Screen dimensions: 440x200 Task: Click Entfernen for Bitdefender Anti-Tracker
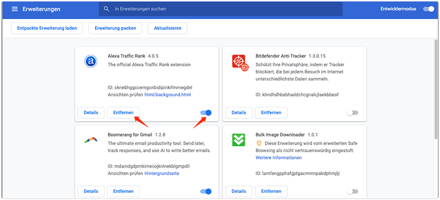(x=271, y=112)
